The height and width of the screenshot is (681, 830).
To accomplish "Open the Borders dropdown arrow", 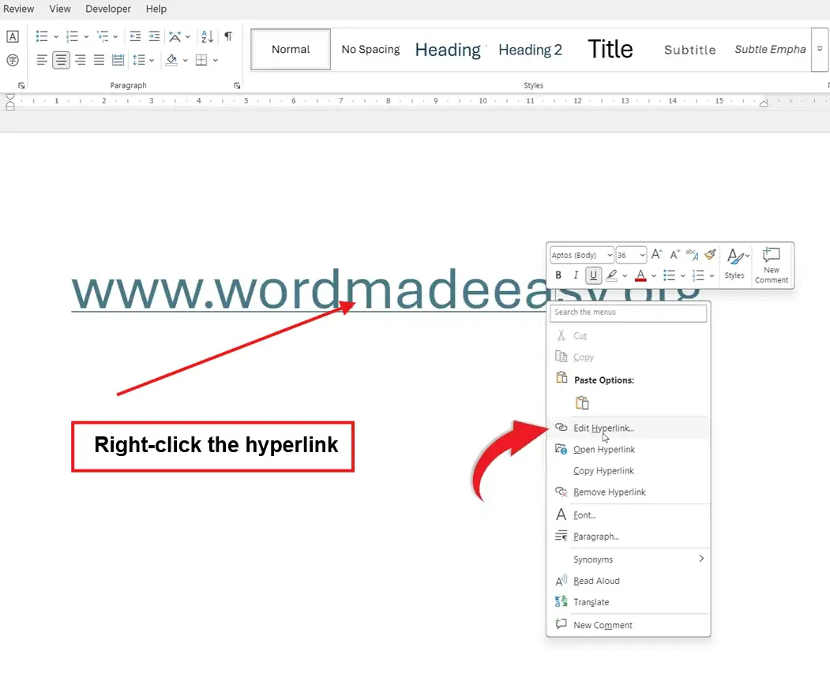I will click(x=216, y=60).
